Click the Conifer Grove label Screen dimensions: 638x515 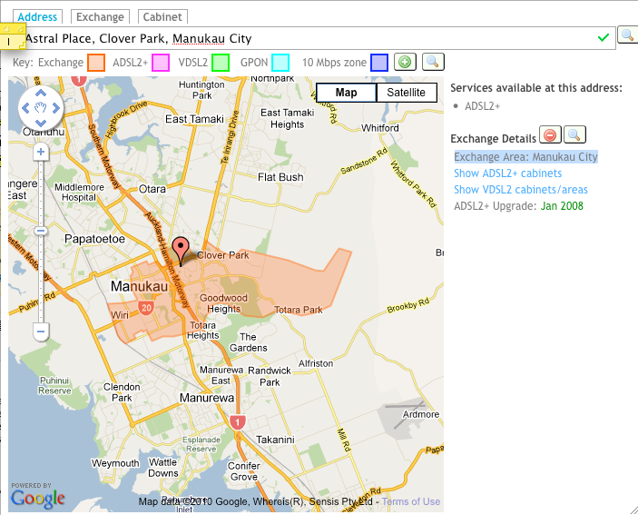coord(244,471)
